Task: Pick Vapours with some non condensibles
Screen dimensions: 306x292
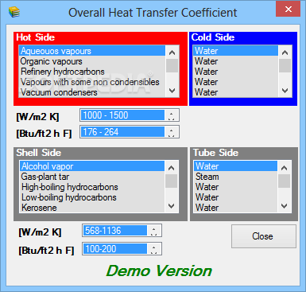Action: 92,82
